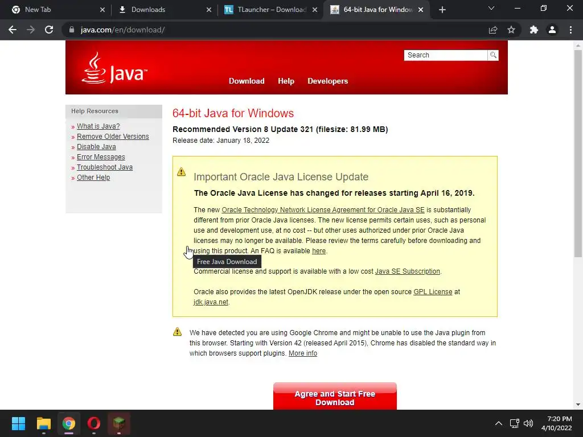Open the Chrome extensions puzzle icon

tap(534, 30)
